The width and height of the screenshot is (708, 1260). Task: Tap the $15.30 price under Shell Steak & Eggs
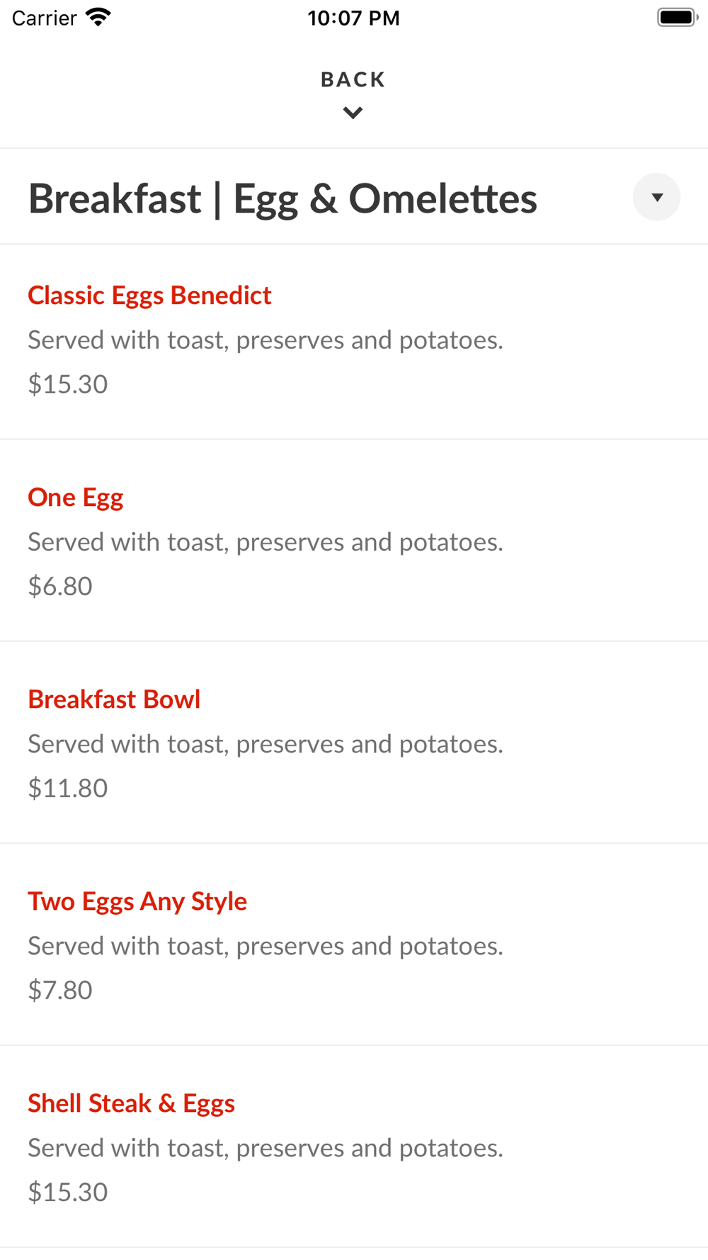point(68,1192)
